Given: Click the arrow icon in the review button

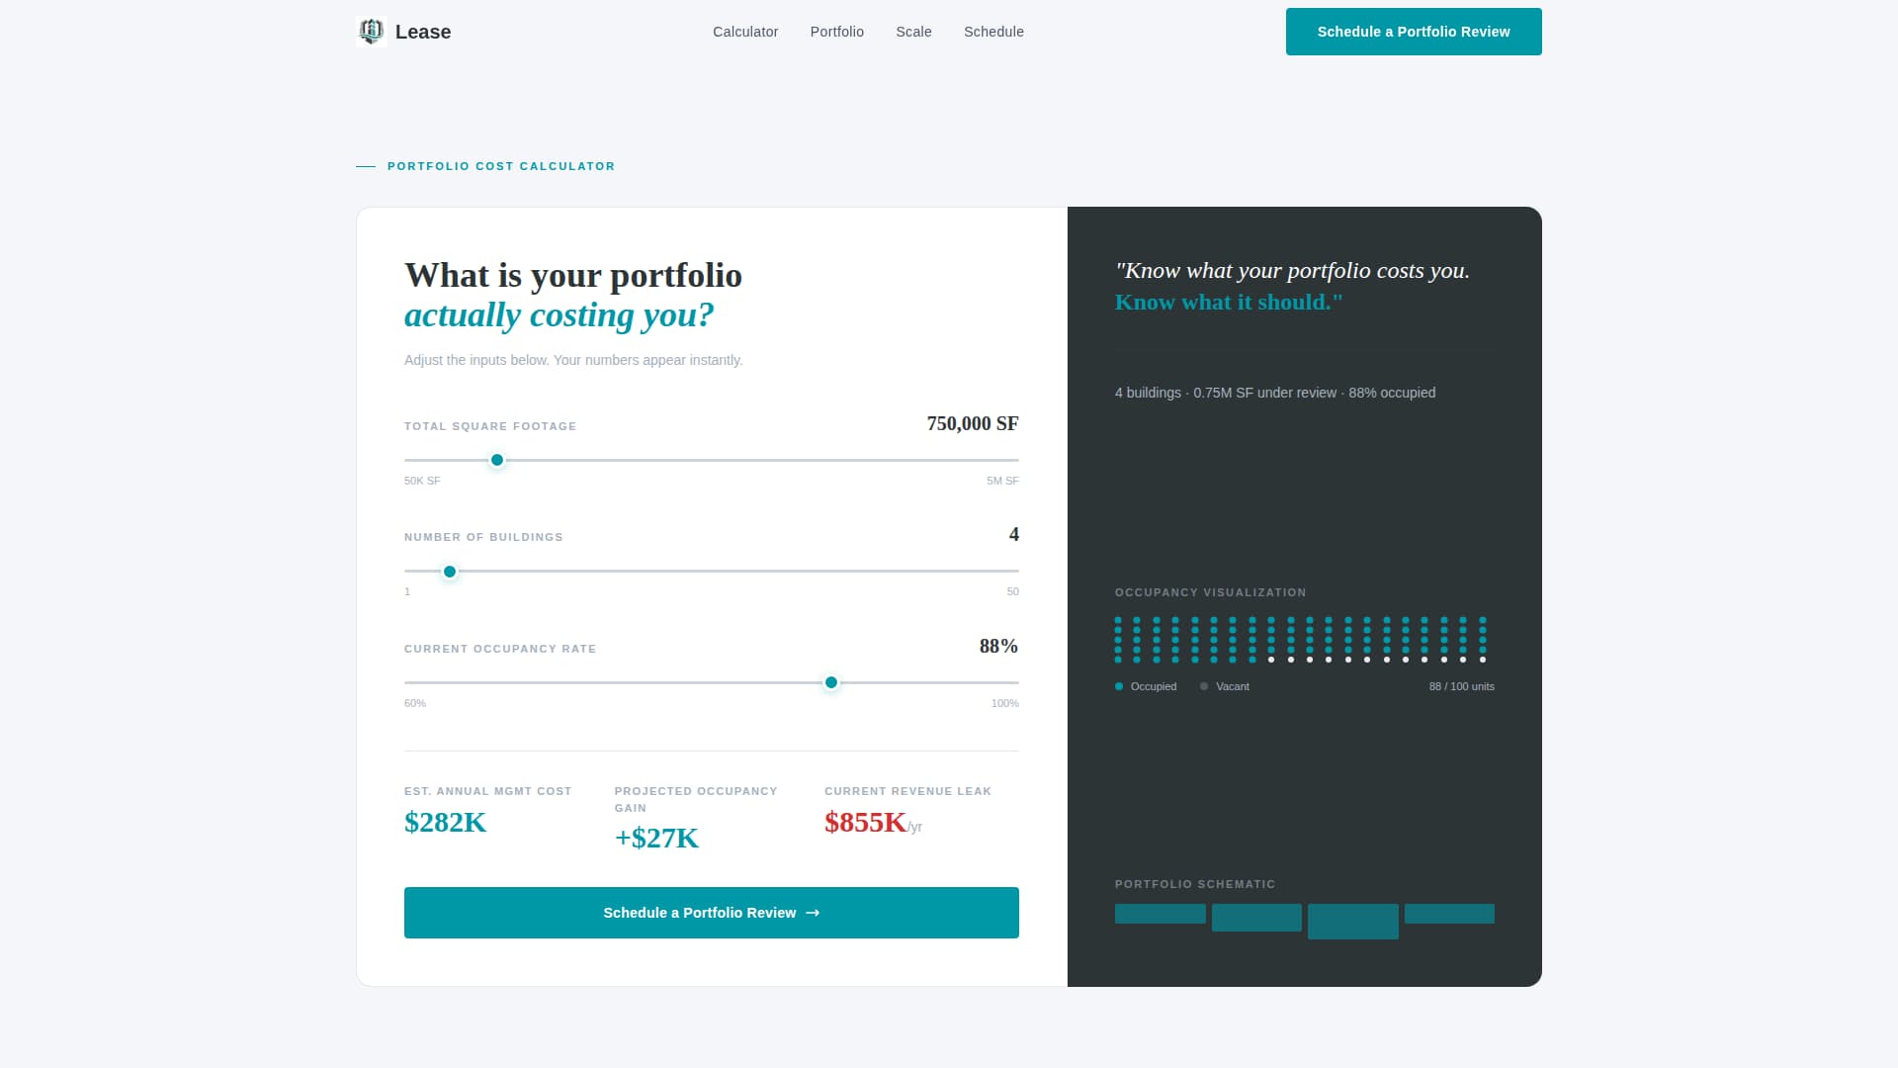Looking at the screenshot, I should [812, 913].
